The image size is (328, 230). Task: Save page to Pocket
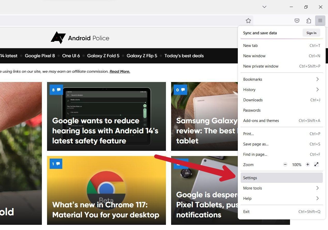pyautogui.click(x=297, y=21)
